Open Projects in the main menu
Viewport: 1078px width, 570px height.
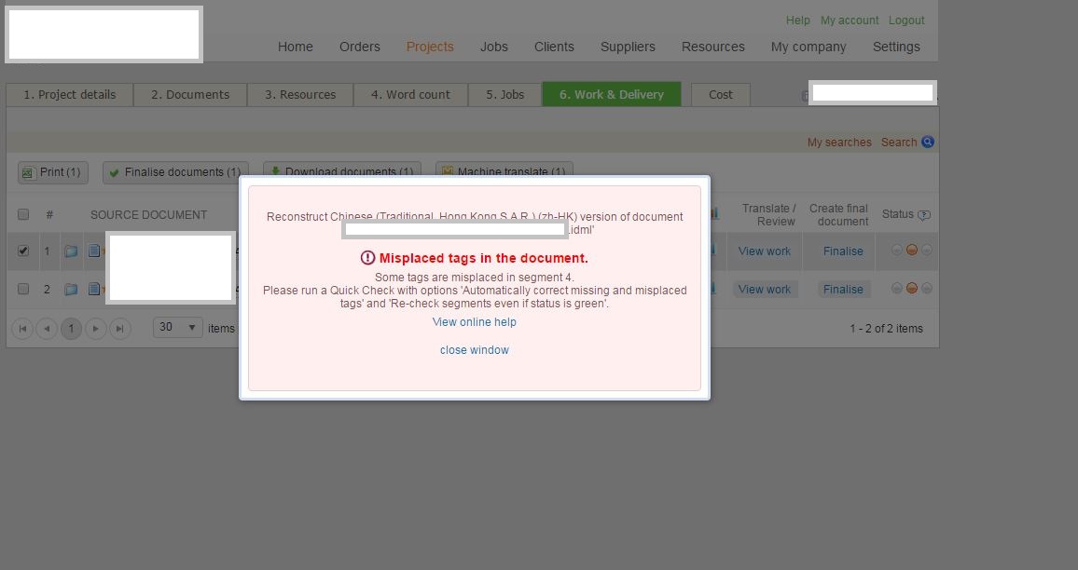pyautogui.click(x=430, y=47)
